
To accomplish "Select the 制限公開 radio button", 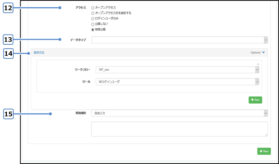I will 93,30.
